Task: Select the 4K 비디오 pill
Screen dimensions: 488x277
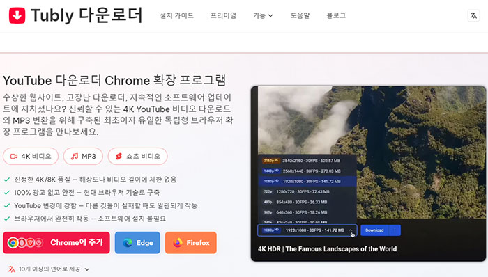Action: (x=31, y=156)
